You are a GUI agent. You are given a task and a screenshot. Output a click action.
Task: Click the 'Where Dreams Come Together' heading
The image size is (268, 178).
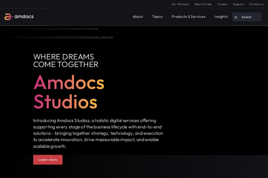point(66,60)
